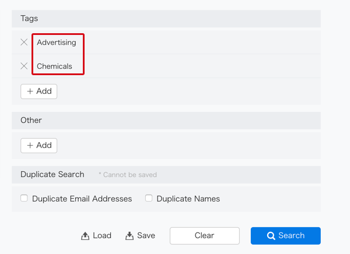350x254 pixels.
Task: Click the plus icon in the Tags Add button
Action: pyautogui.click(x=30, y=91)
